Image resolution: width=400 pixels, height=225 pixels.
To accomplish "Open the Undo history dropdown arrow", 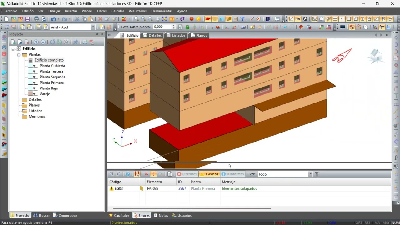I will (x=58, y=19).
